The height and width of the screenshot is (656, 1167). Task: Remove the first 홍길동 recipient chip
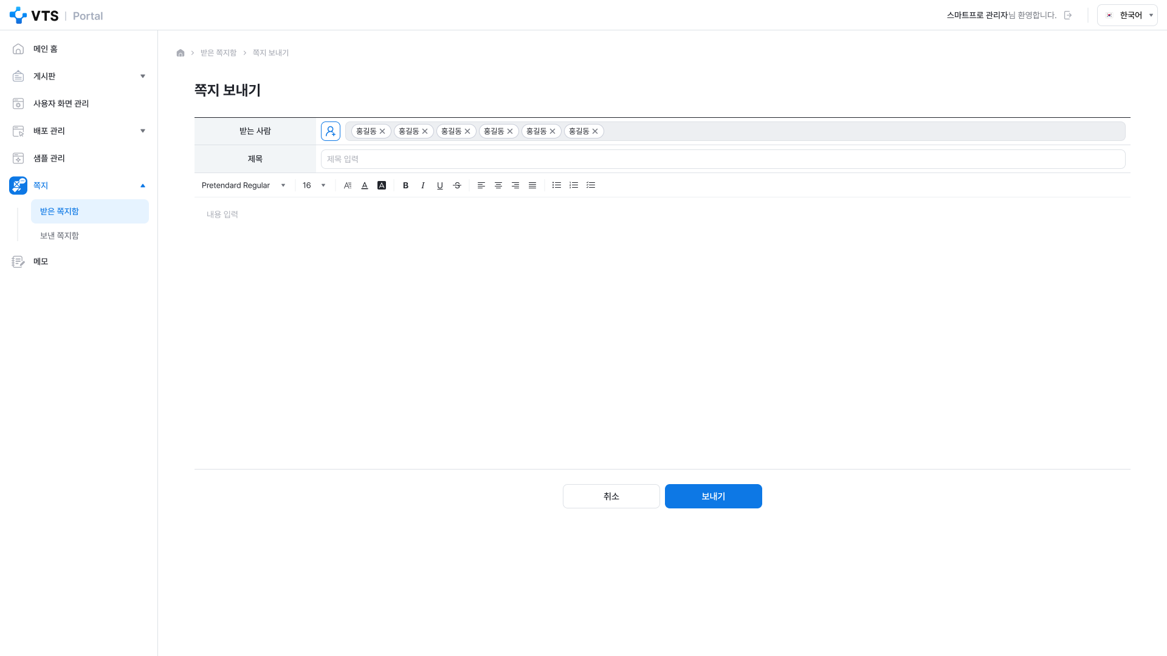click(382, 131)
